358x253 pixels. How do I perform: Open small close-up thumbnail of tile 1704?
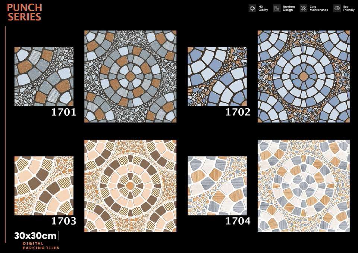click(x=217, y=186)
